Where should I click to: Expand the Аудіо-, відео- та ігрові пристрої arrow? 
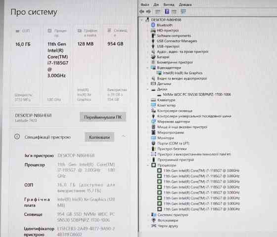coord(148,52)
